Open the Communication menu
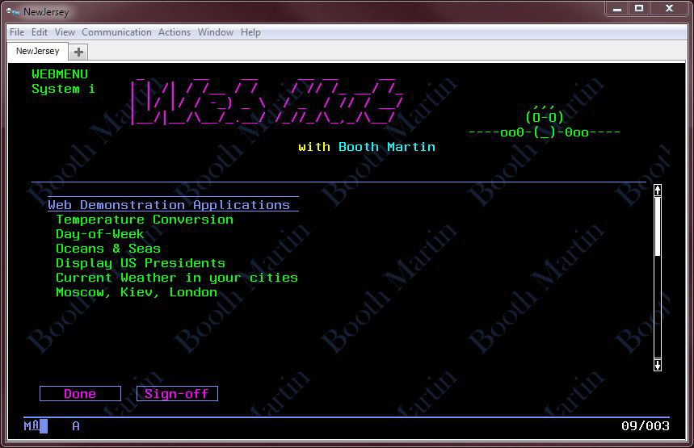This screenshot has width=694, height=448. click(x=116, y=32)
